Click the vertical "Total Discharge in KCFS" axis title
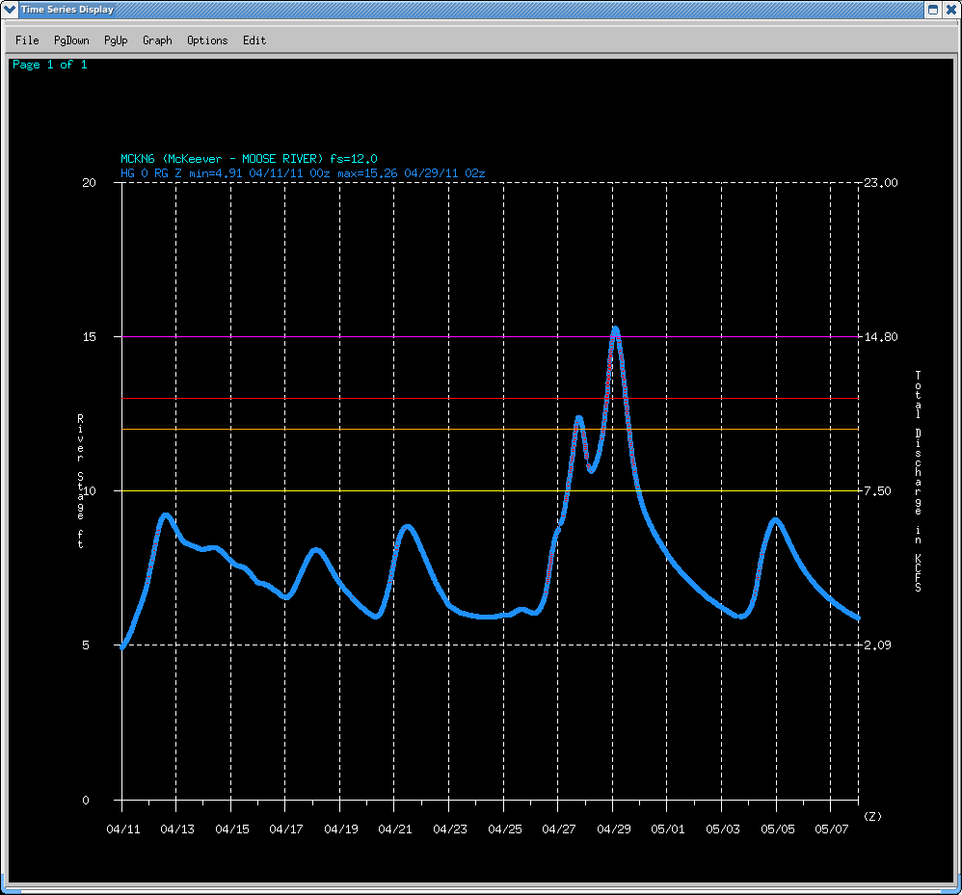Screen dimensions: 962x895 coord(918,481)
